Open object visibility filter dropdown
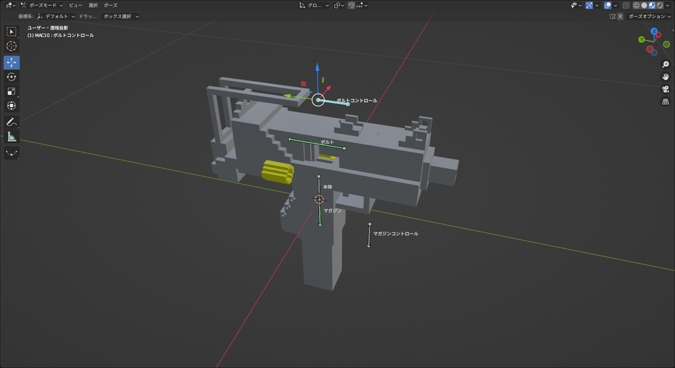The image size is (675, 368). pyautogui.click(x=576, y=5)
